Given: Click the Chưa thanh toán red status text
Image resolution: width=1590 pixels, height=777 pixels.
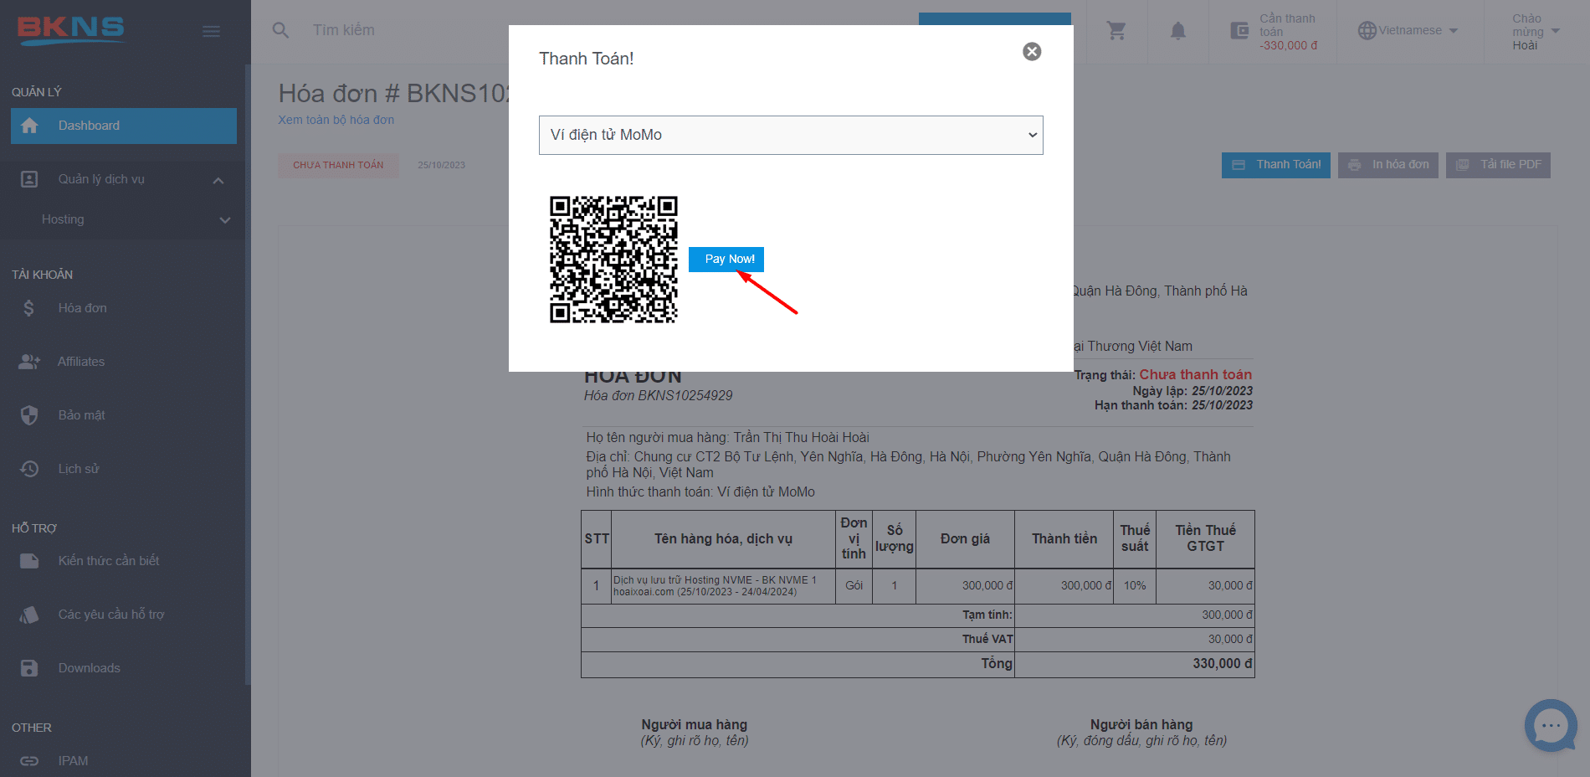Looking at the screenshot, I should pos(1195,375).
